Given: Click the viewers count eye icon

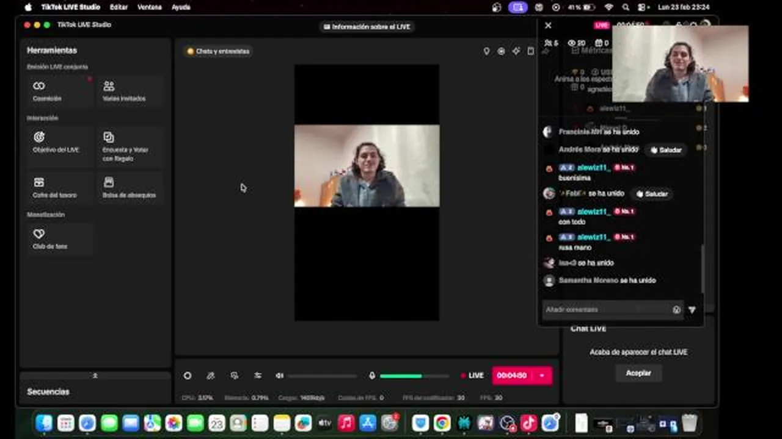Looking at the screenshot, I should click(x=572, y=43).
